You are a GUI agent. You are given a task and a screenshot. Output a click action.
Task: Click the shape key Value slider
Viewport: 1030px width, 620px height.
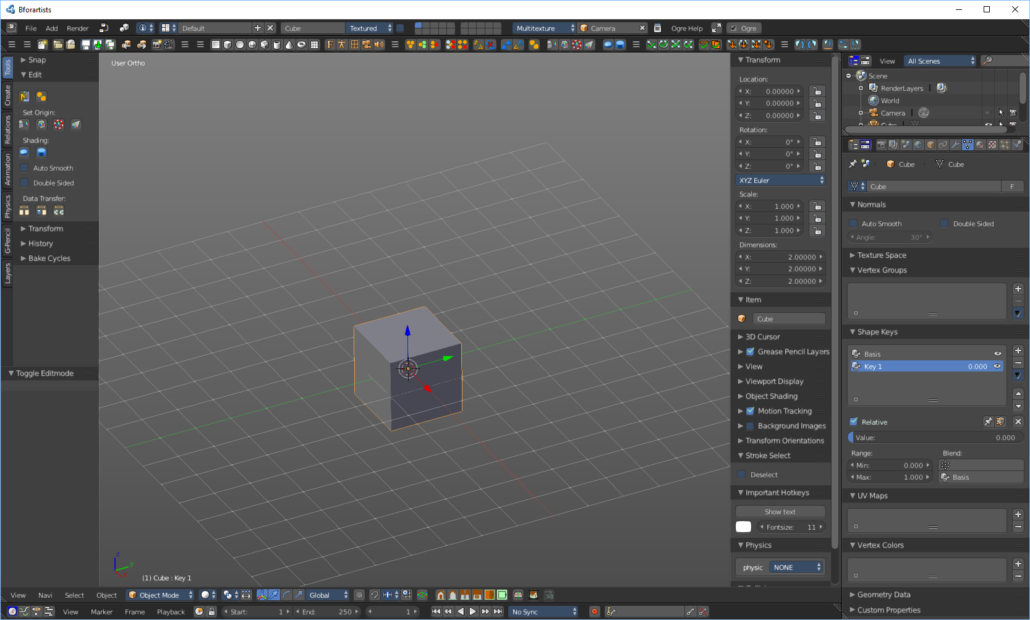[934, 438]
